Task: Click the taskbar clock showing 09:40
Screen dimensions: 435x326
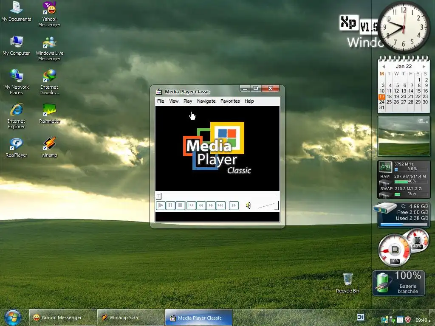Action: click(x=421, y=320)
